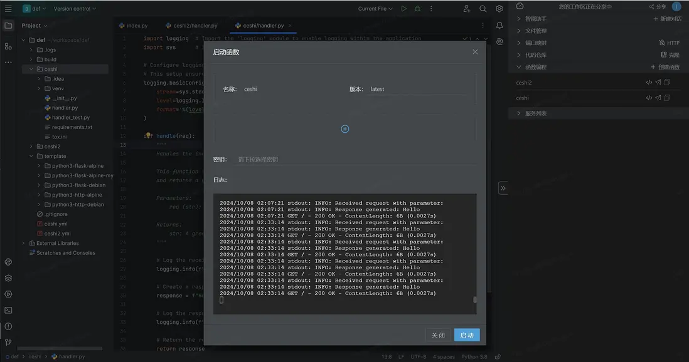Image resolution: width=689 pixels, height=362 pixels.
Task: Expand the 智能助手 section
Action: (x=519, y=19)
